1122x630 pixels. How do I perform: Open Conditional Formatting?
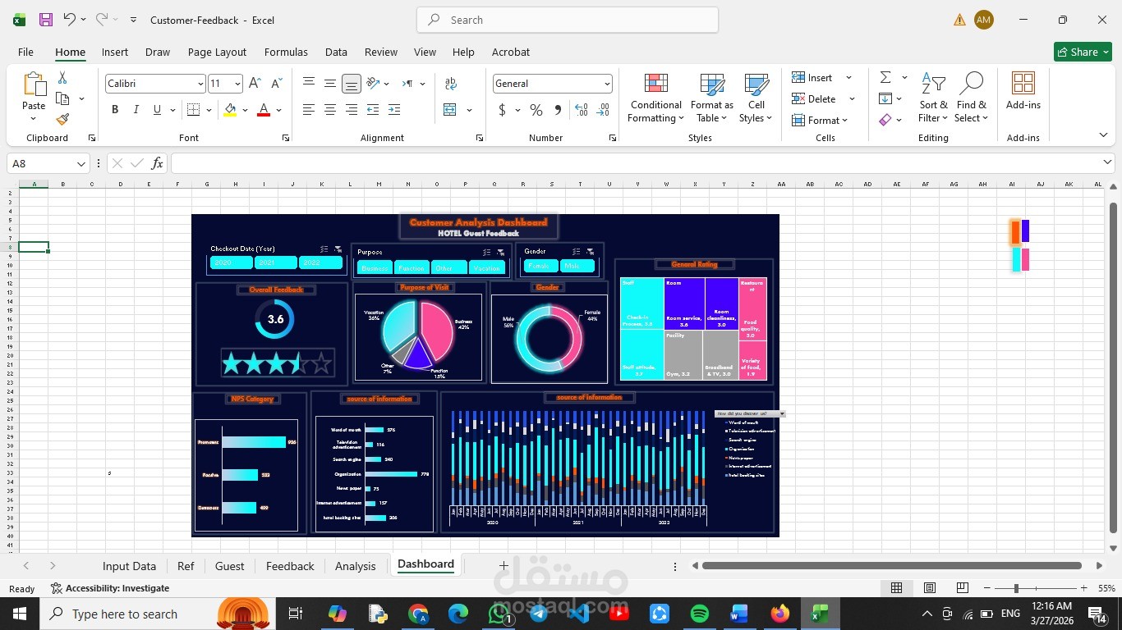(x=655, y=98)
